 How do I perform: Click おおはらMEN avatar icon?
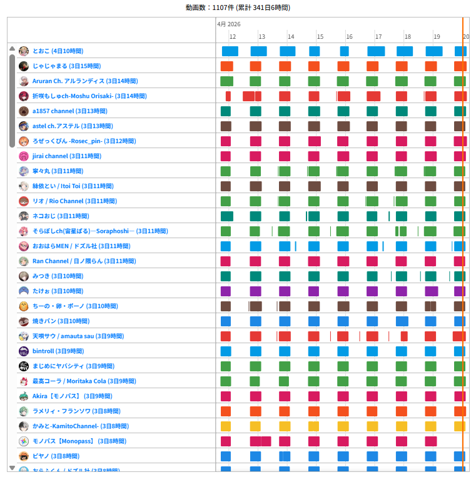(24, 246)
